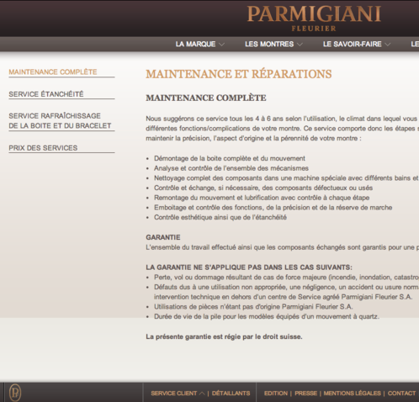Open the LE SAVOIR-FAIRE menu
The height and width of the screenshot is (402, 419).
pyautogui.click(x=353, y=45)
